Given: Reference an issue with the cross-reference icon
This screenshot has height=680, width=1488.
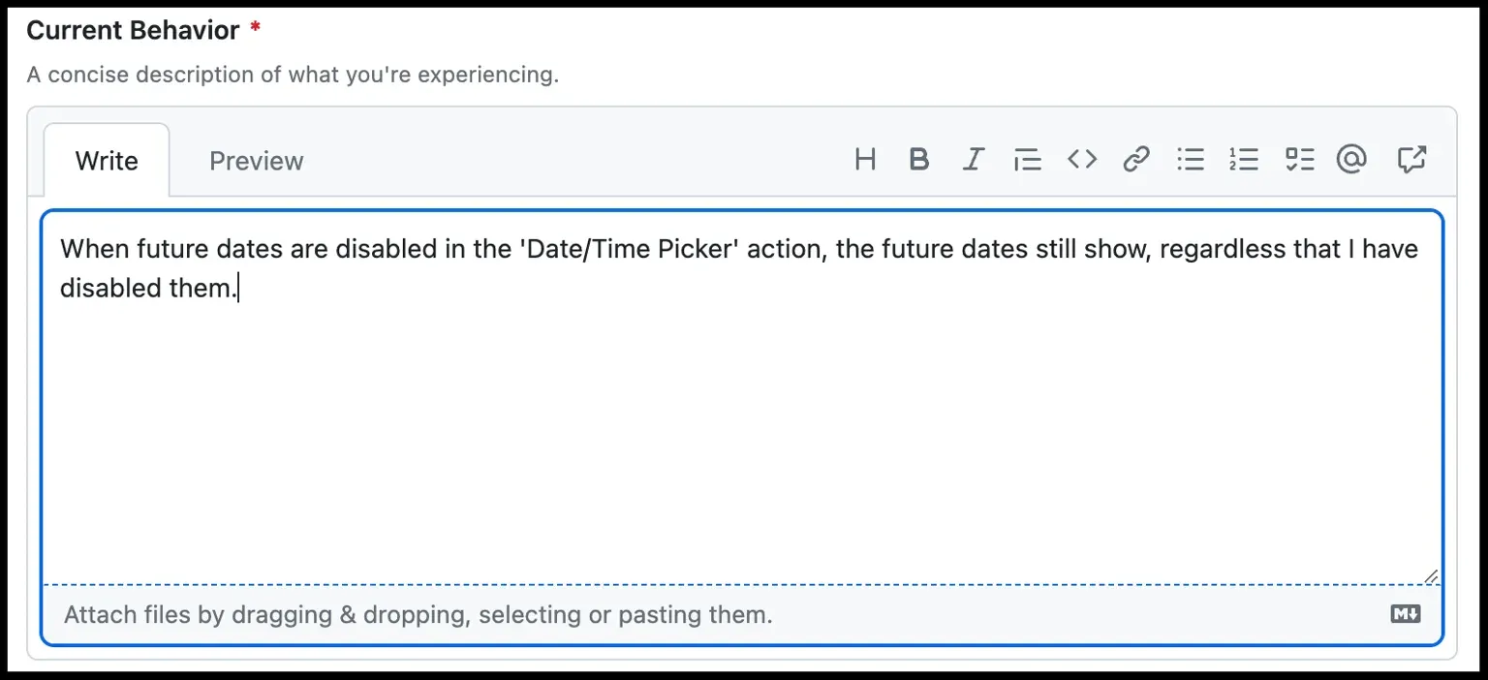Looking at the screenshot, I should point(1411,159).
